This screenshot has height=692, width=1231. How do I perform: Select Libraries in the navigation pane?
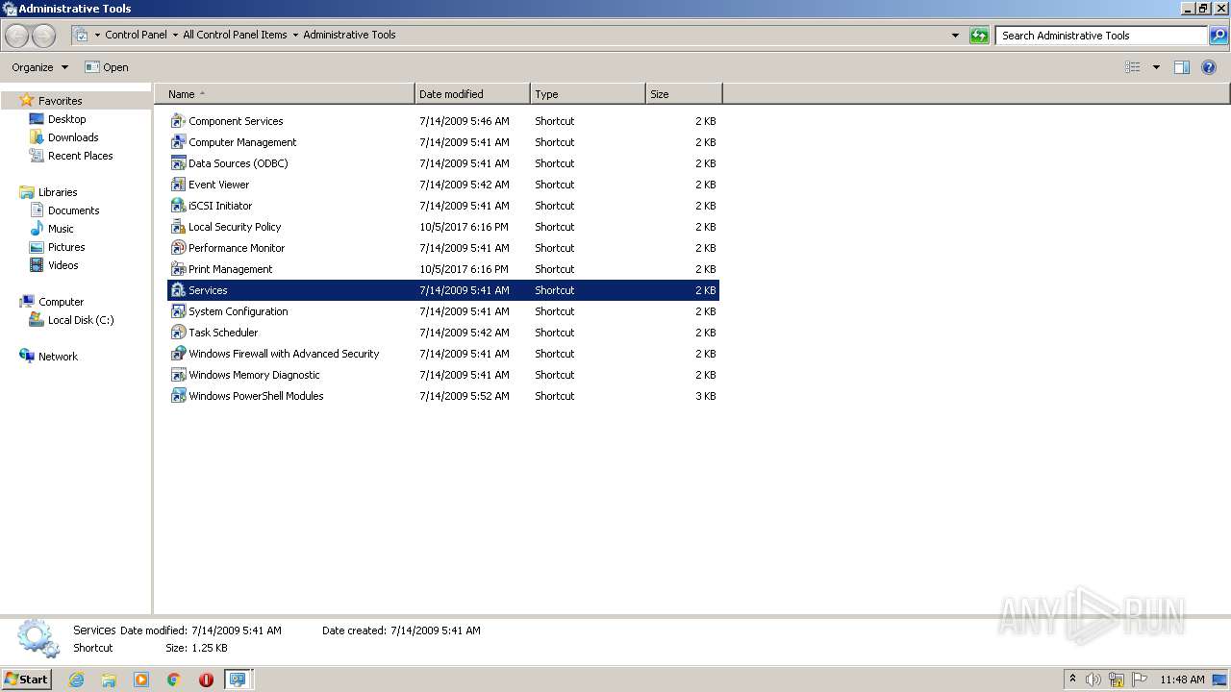point(58,192)
